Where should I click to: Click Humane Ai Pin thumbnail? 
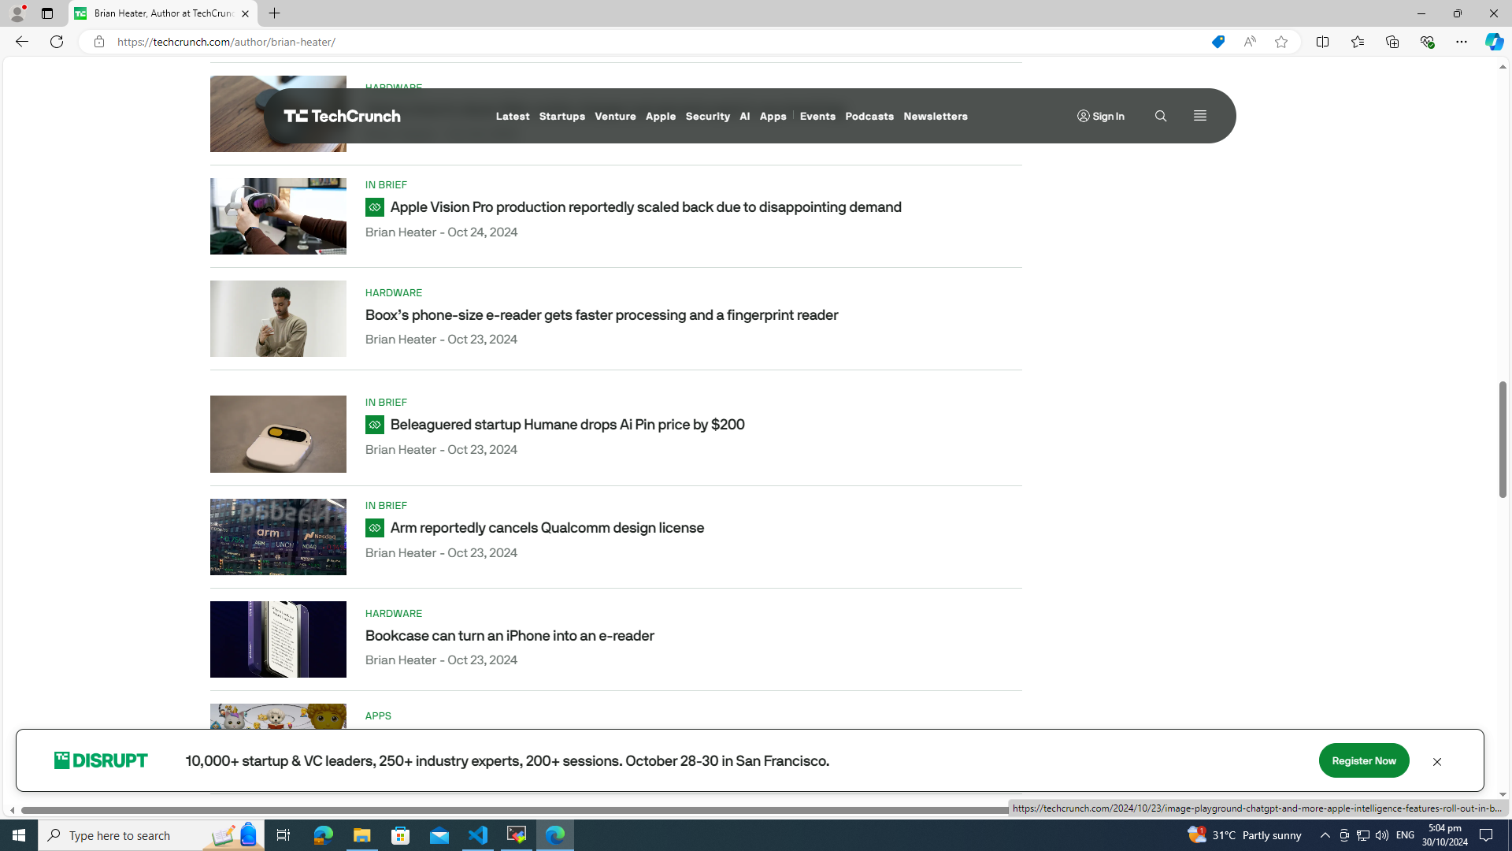[278, 434]
